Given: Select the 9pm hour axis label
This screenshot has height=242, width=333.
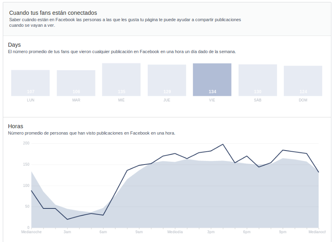Looking at the screenshot, I should [283, 232].
